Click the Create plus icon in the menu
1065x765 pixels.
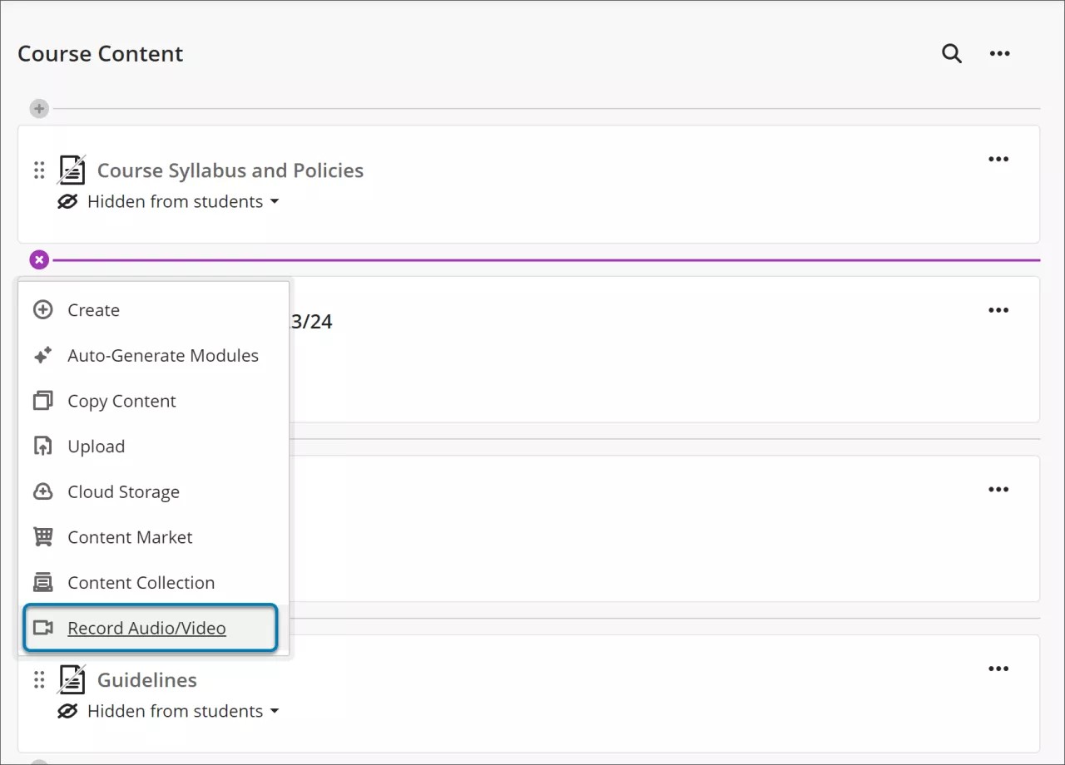(42, 309)
